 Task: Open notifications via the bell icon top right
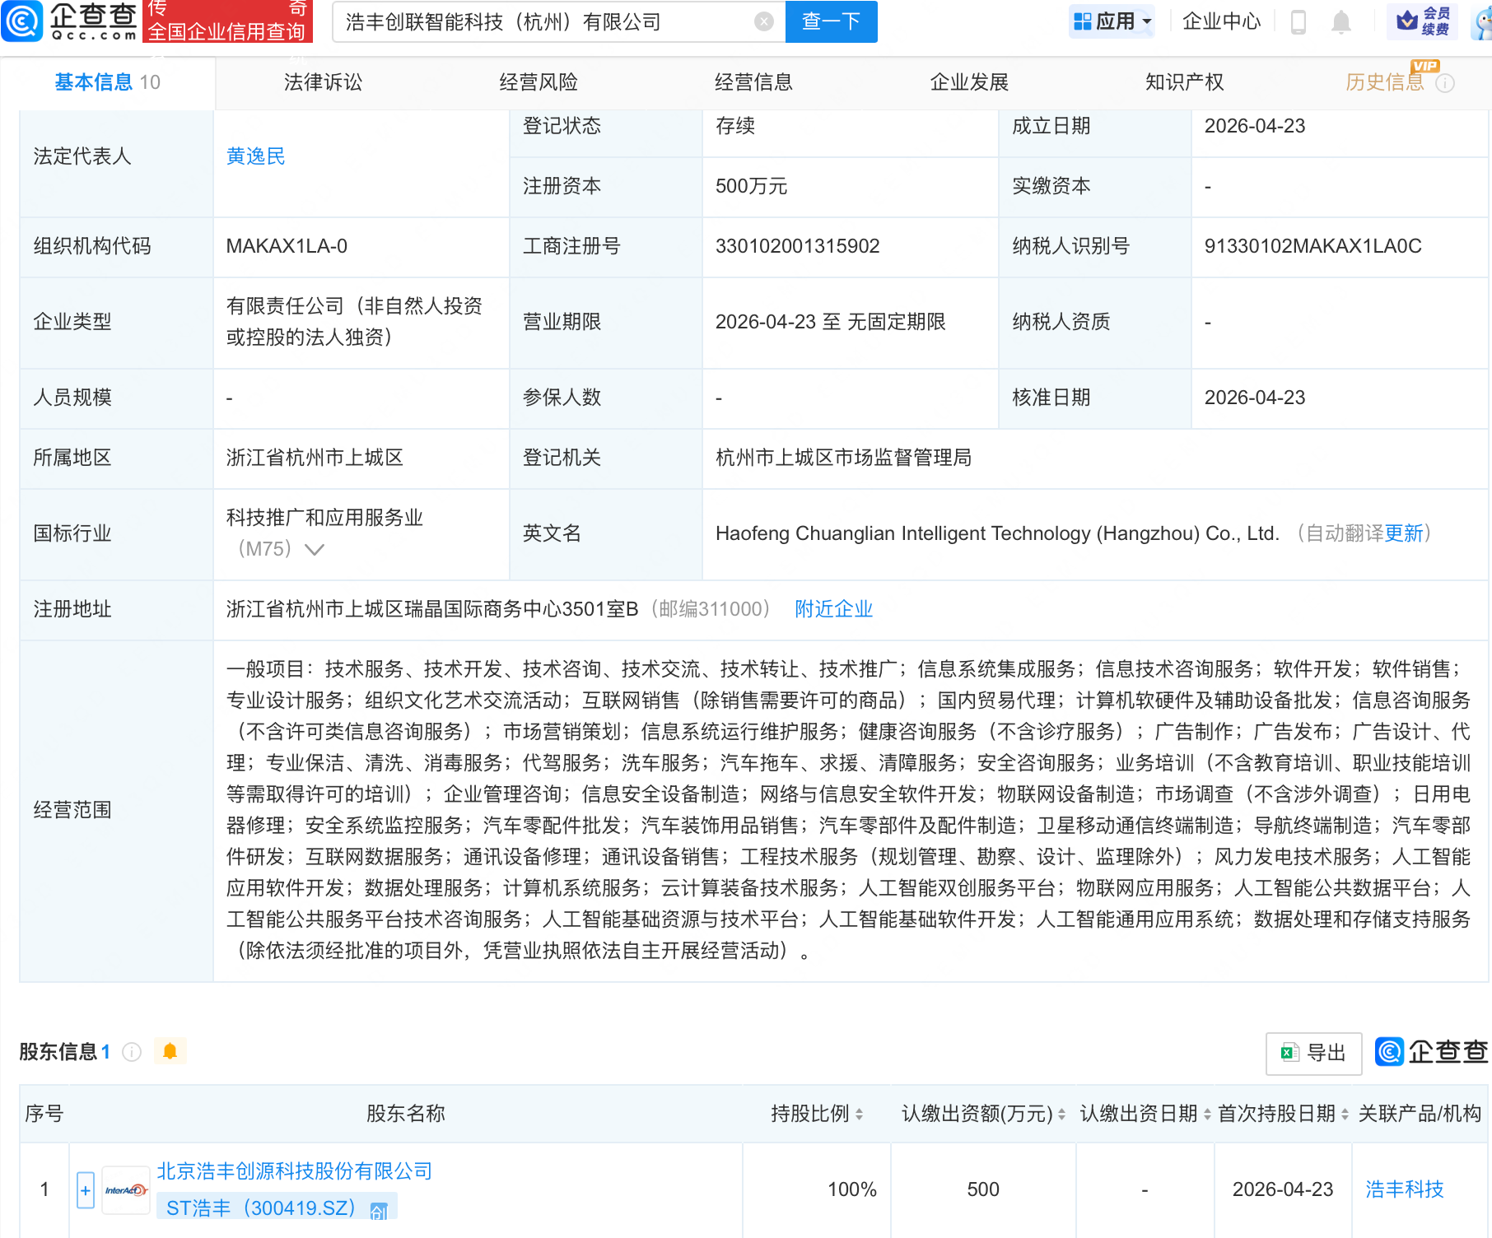tap(1340, 22)
